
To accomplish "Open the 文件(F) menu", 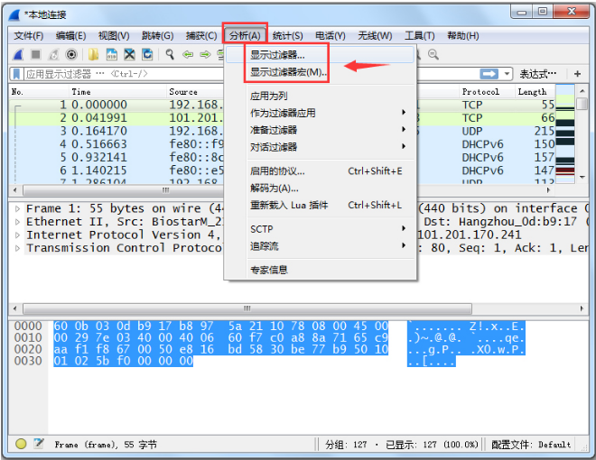I will tap(29, 36).
